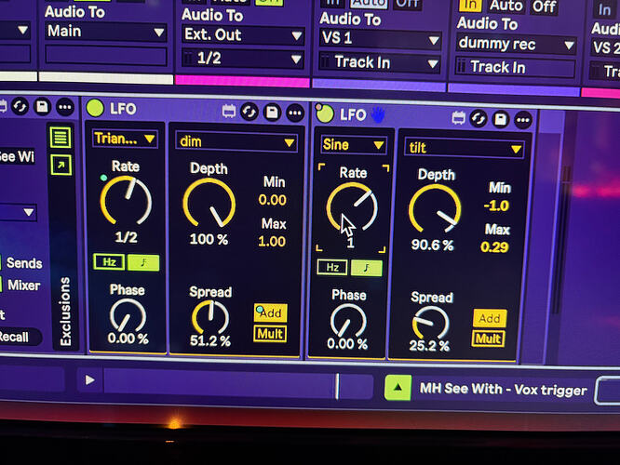Click Rate knob on Sine LFO

click(352, 207)
